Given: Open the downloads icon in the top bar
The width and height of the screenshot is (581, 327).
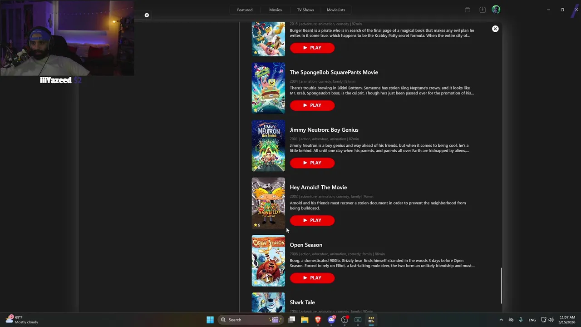Looking at the screenshot, I should click(482, 10).
